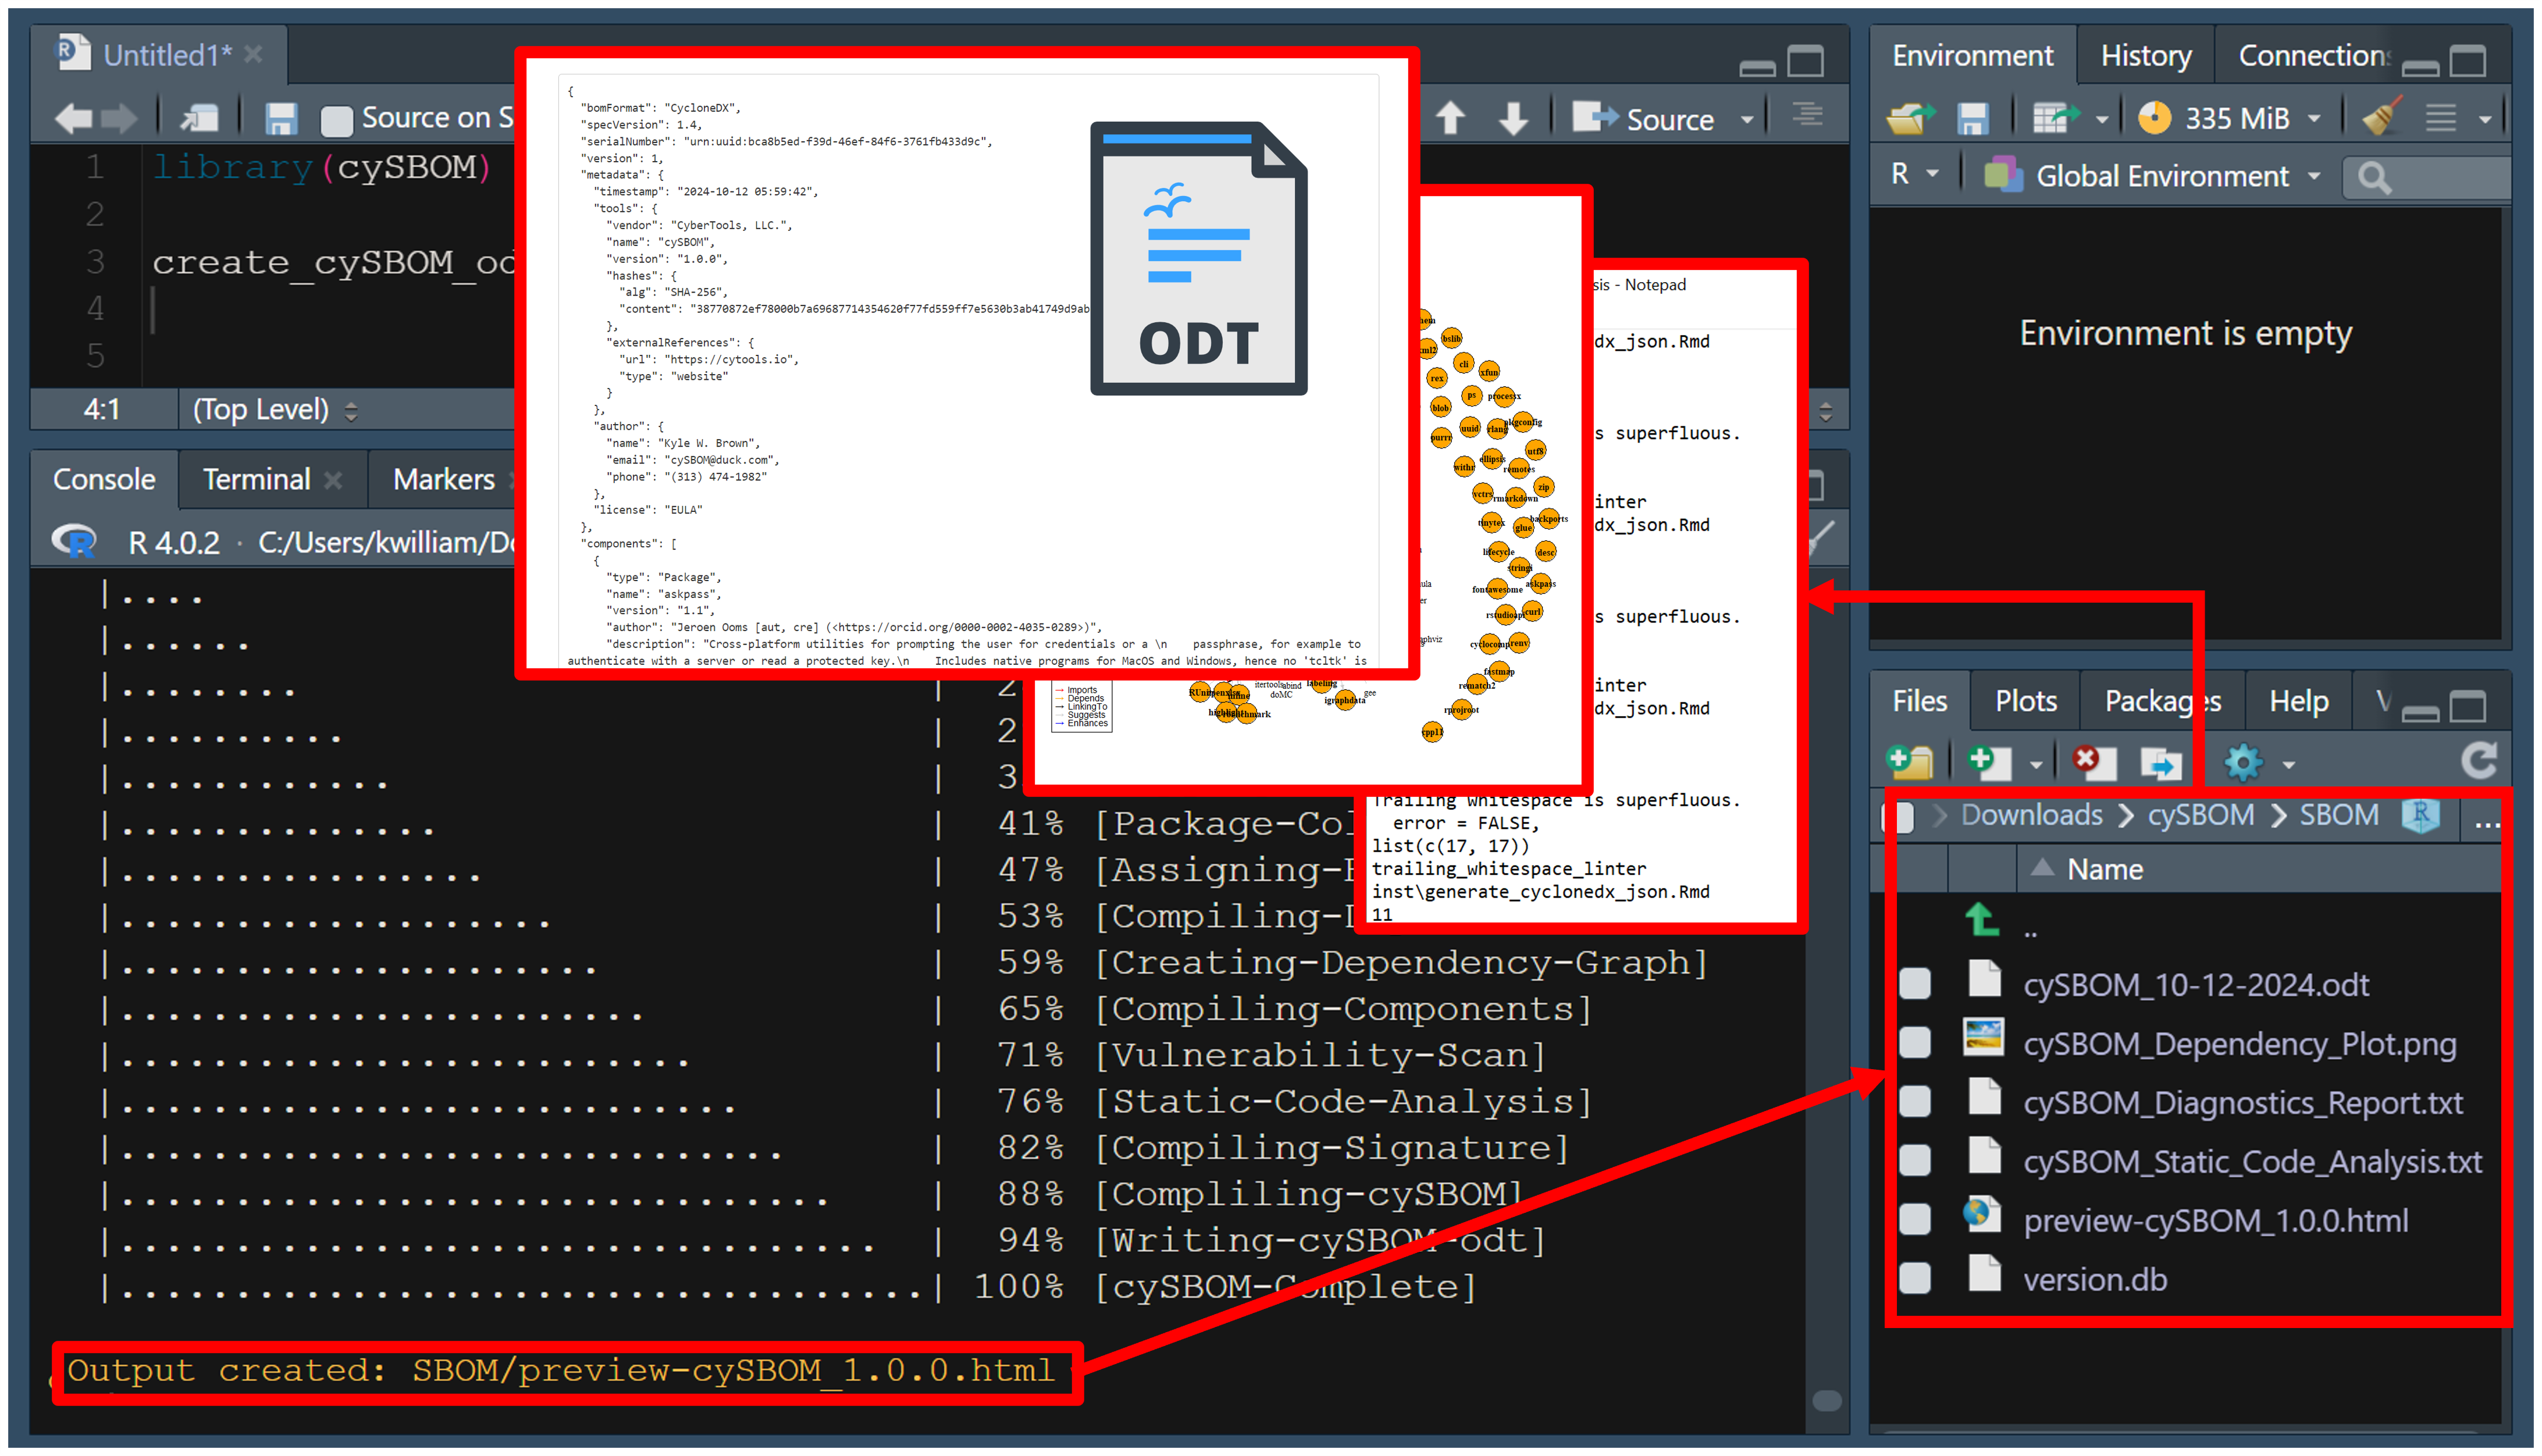Go back with the editor left arrow

point(73,119)
